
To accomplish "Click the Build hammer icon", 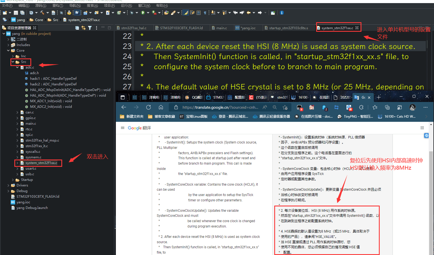I will pos(42,13).
